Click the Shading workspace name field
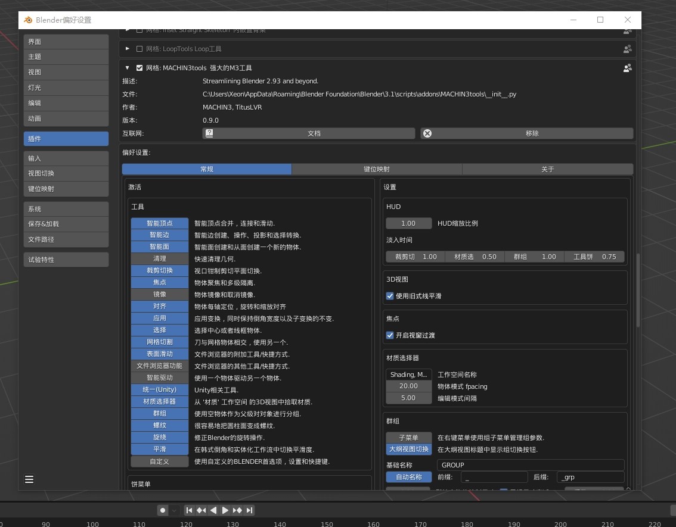 pyautogui.click(x=409, y=375)
